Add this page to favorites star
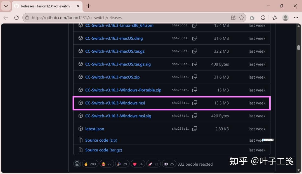 [x=242, y=18]
